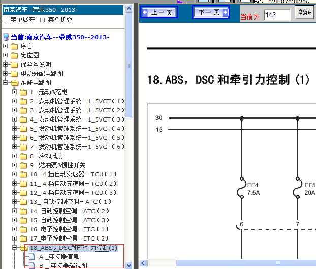
Task: Click folder icon of 12_4挡自动变速器-TCU(3)
Action: pyautogui.click(x=23, y=193)
